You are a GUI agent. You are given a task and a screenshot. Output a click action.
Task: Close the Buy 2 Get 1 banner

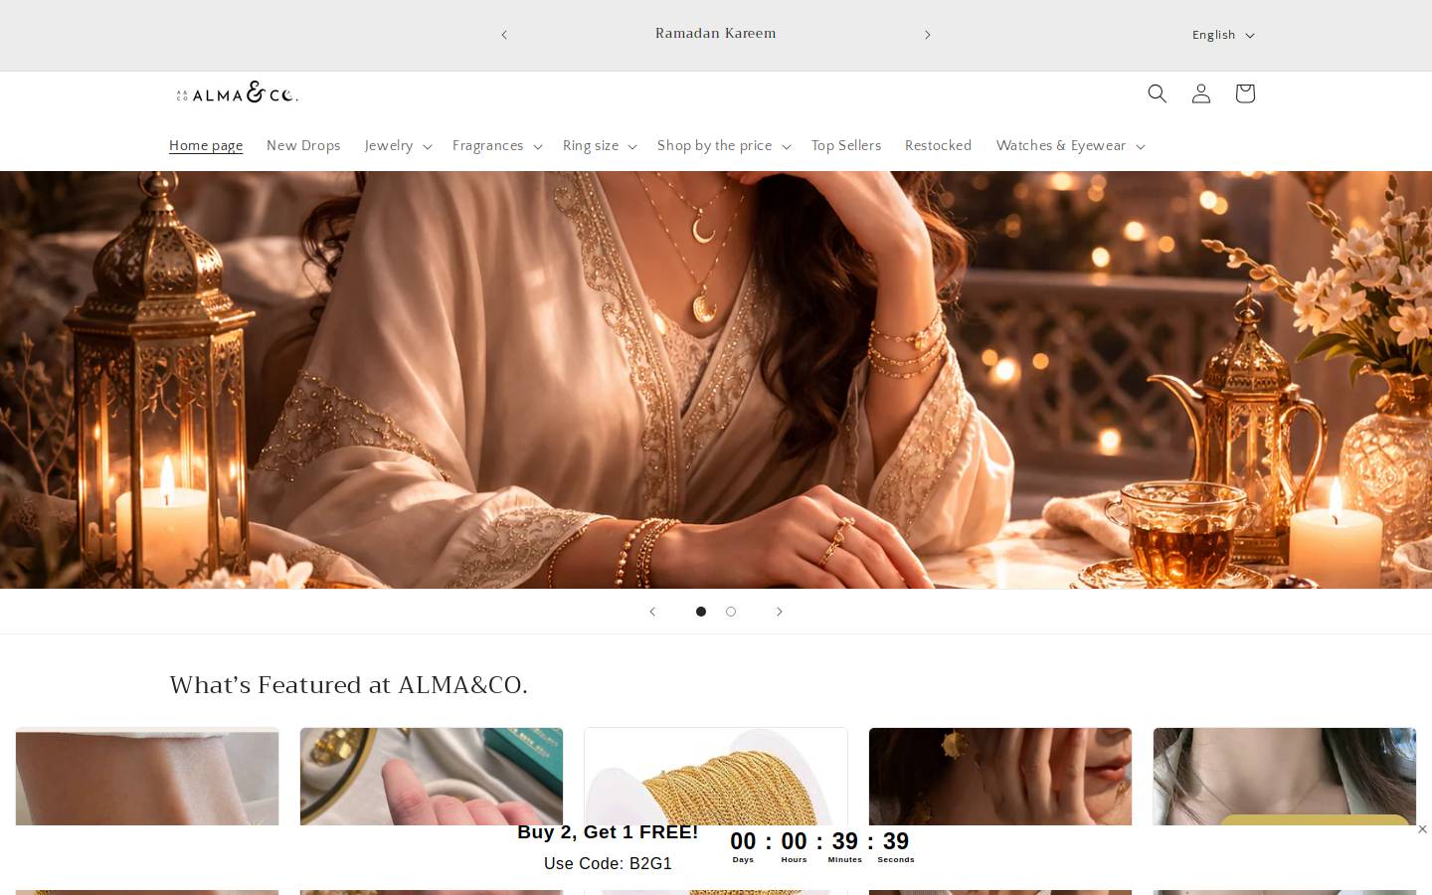(x=1422, y=829)
